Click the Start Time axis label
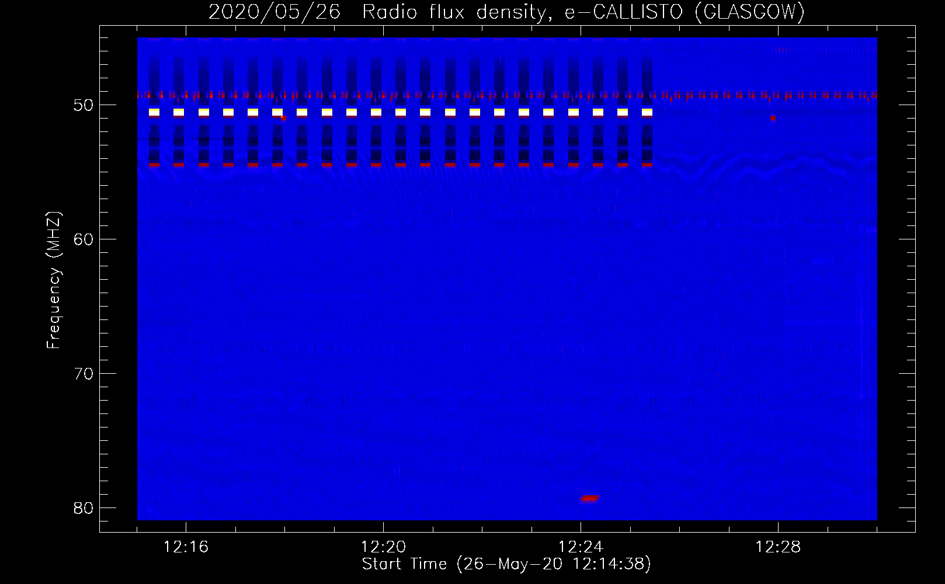This screenshot has height=584, width=945. point(506,564)
